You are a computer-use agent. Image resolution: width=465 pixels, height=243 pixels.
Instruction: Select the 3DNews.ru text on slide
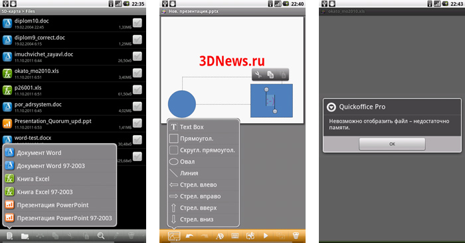click(x=232, y=61)
